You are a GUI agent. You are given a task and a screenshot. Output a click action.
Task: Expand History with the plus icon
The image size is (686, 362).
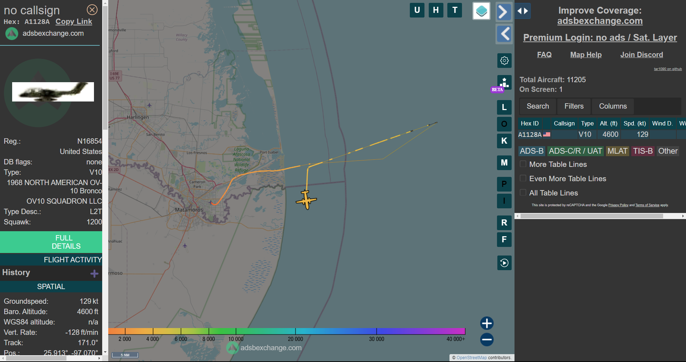click(x=94, y=273)
